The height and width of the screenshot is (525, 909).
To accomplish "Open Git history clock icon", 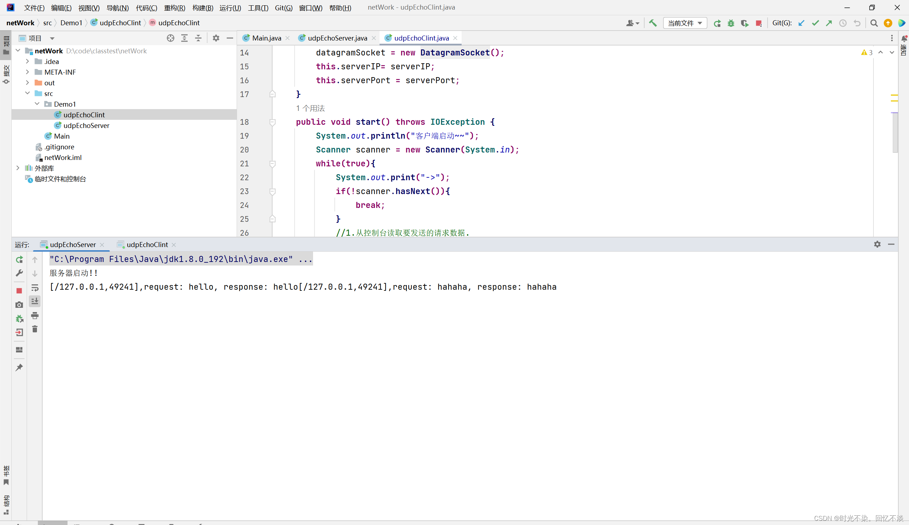I will [843, 23].
